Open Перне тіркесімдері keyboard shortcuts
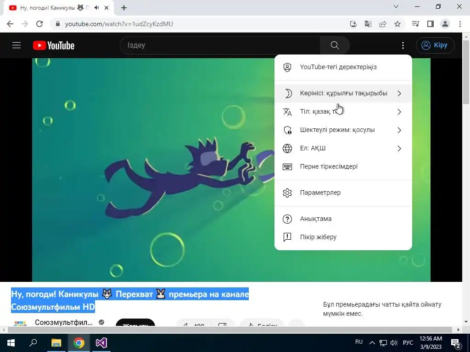The image size is (470, 352). [343, 167]
